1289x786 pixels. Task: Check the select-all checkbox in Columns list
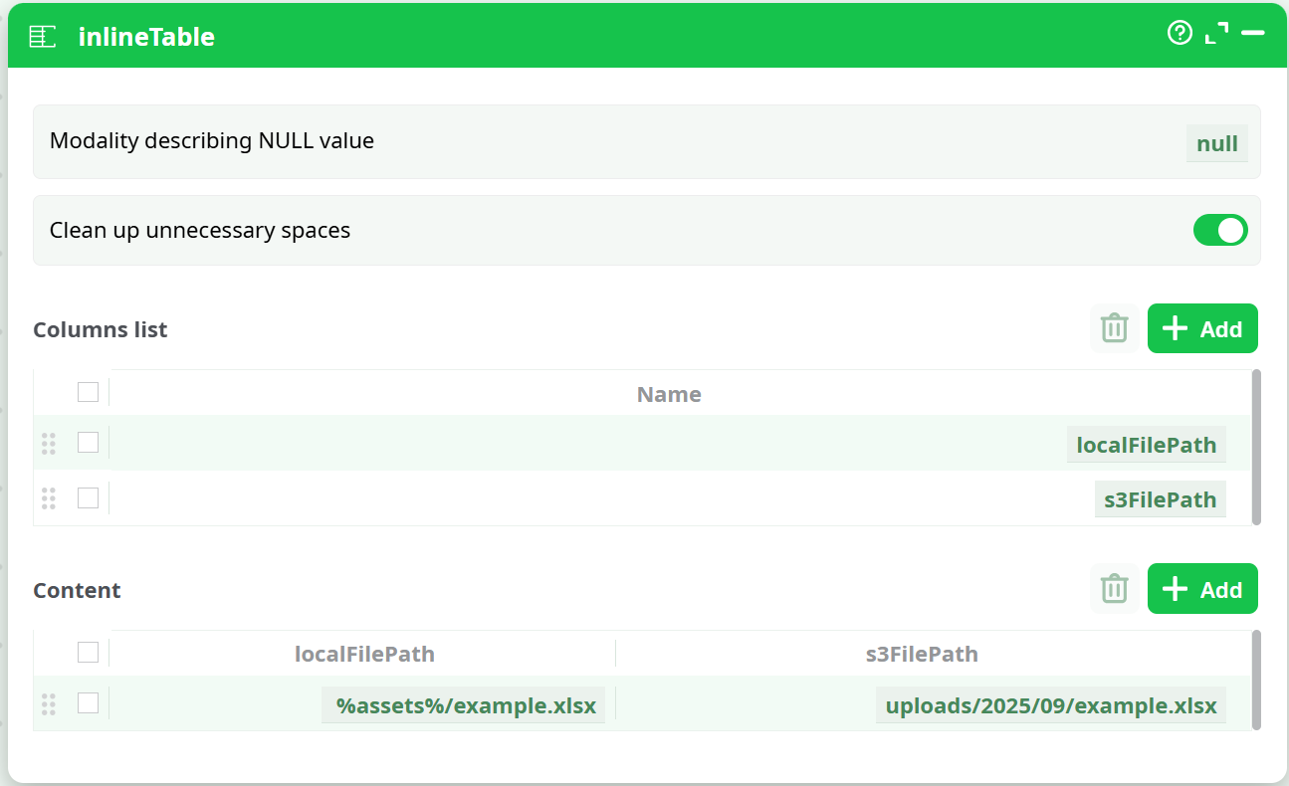[x=88, y=392]
